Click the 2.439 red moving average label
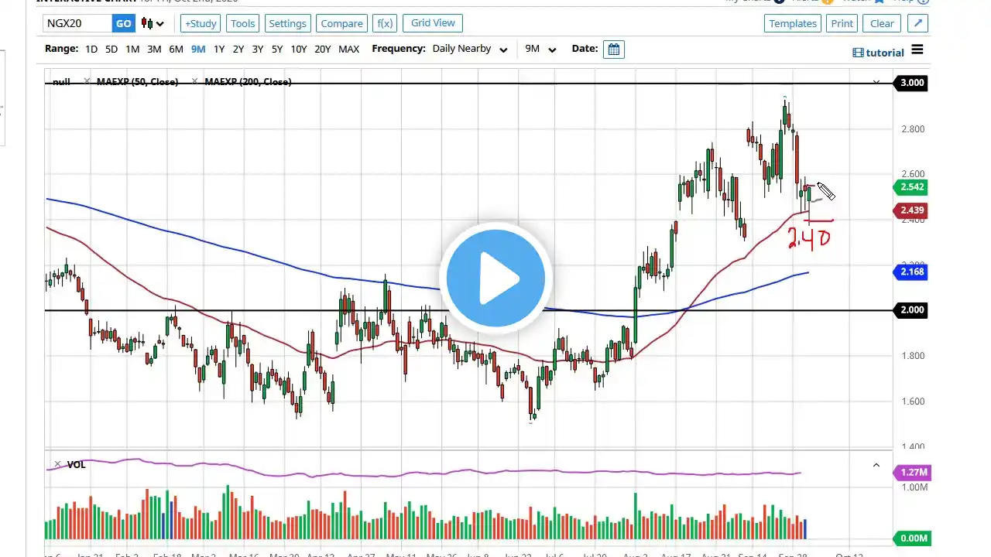 point(910,210)
